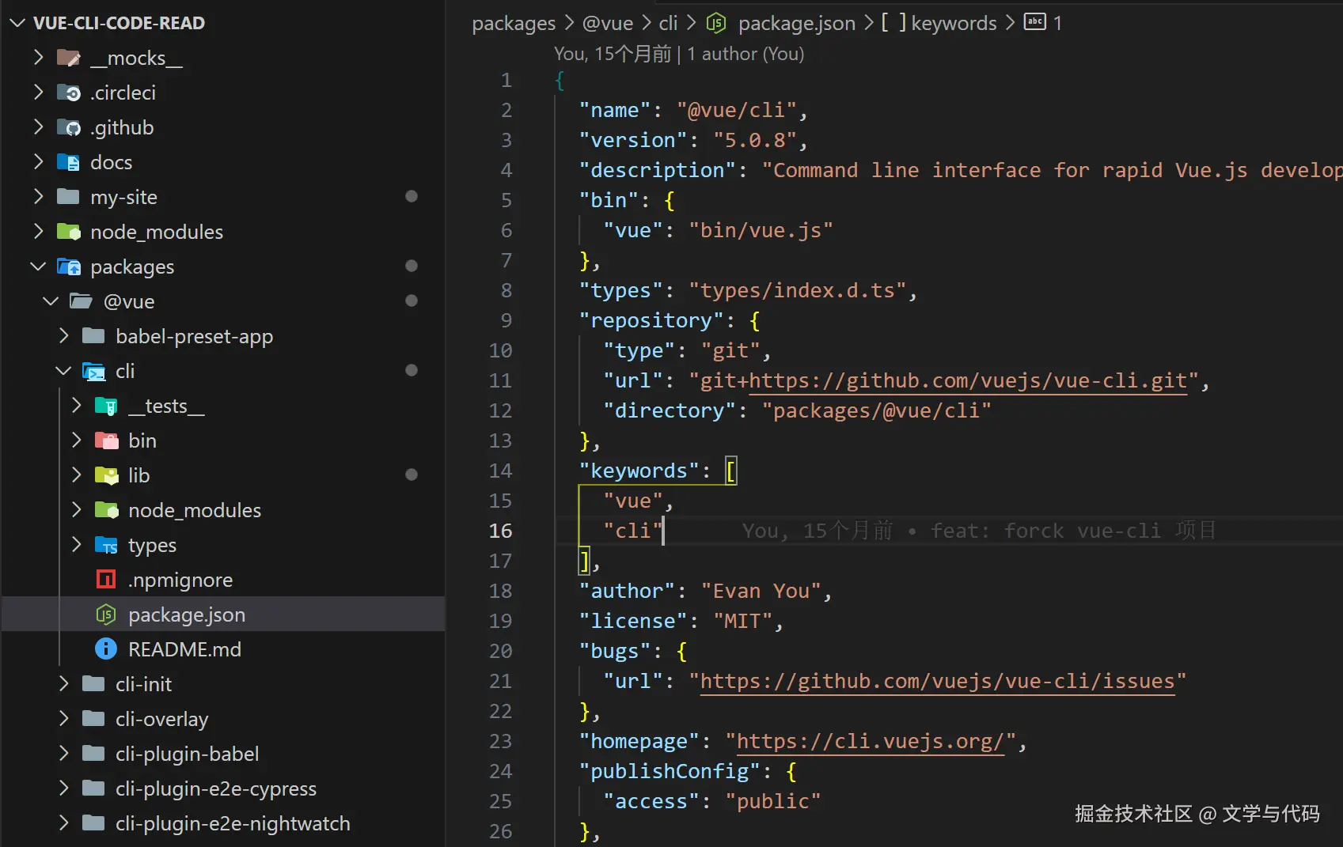Click the TypeScript types folder icon

[106, 545]
